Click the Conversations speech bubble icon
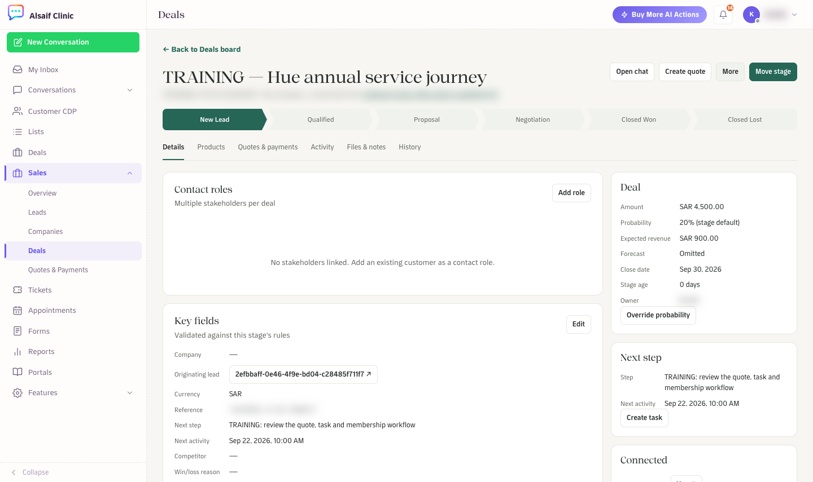813x482 pixels. (x=18, y=90)
